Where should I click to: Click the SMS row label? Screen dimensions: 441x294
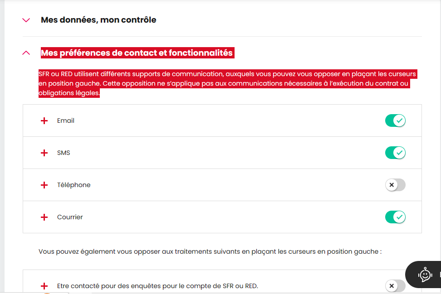[x=64, y=153]
